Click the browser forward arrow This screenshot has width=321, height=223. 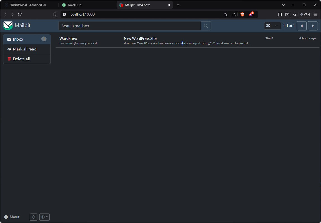point(13,14)
